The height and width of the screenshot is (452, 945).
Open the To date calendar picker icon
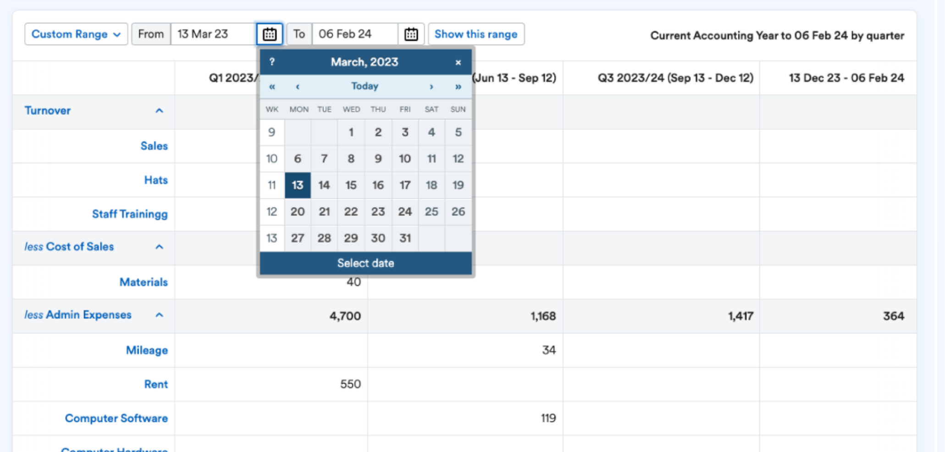coord(411,34)
